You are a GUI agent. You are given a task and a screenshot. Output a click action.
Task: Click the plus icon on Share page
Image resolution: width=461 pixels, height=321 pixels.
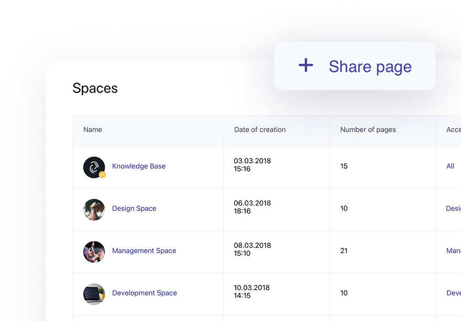click(x=305, y=65)
